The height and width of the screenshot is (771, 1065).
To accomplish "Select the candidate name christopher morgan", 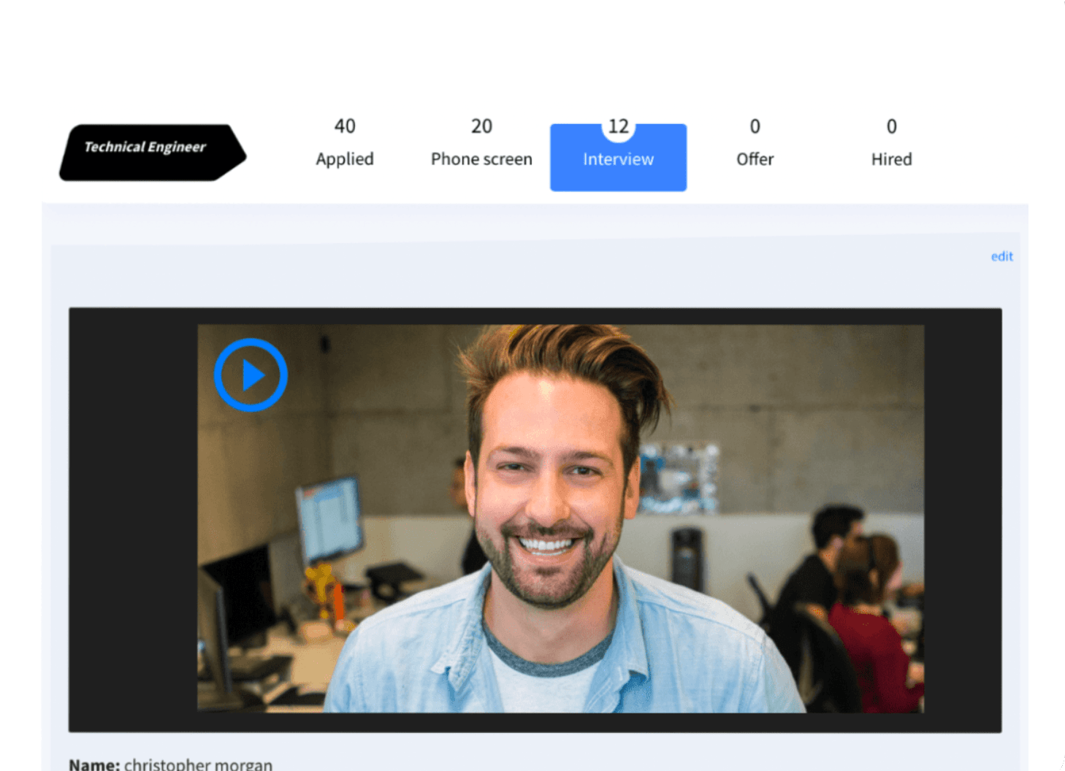I will pyautogui.click(x=198, y=764).
